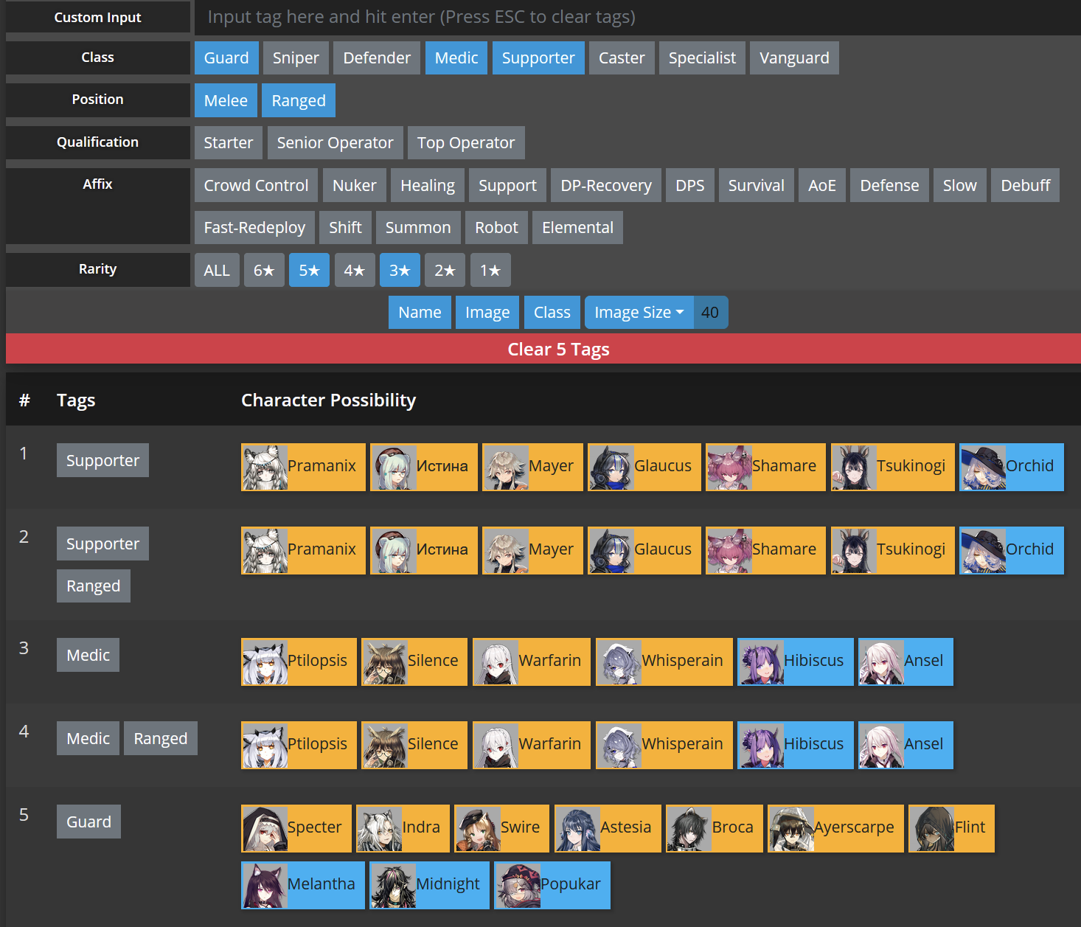The image size is (1081, 927).
Task: Deselect the Melee position tag
Action: pos(226,100)
